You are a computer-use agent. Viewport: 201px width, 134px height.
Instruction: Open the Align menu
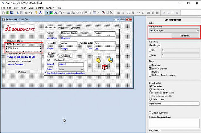(23, 8)
